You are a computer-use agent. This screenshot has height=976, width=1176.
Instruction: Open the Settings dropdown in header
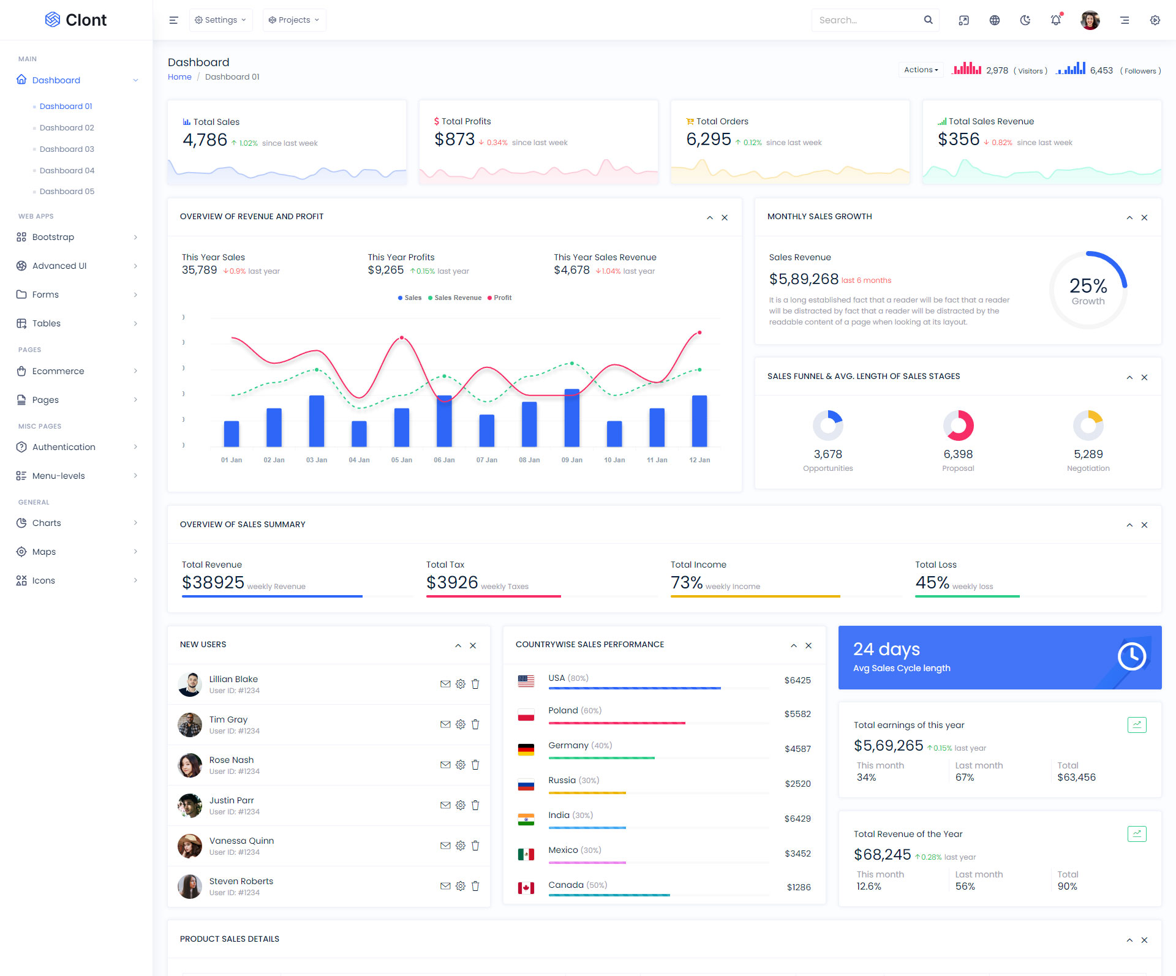(x=221, y=20)
